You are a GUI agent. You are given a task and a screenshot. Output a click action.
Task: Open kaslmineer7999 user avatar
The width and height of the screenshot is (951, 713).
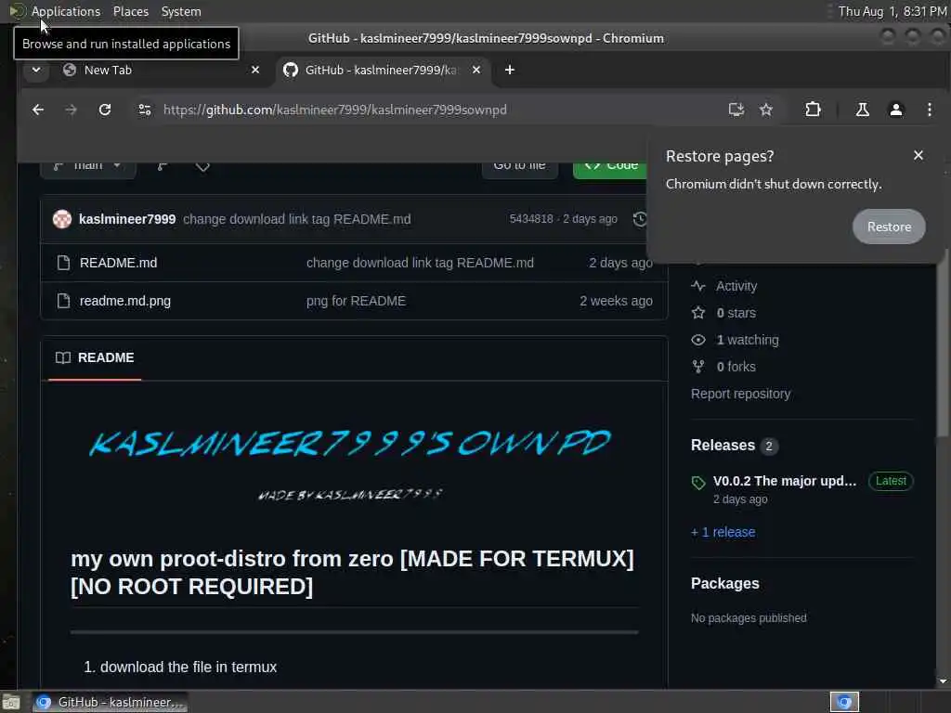tap(62, 219)
